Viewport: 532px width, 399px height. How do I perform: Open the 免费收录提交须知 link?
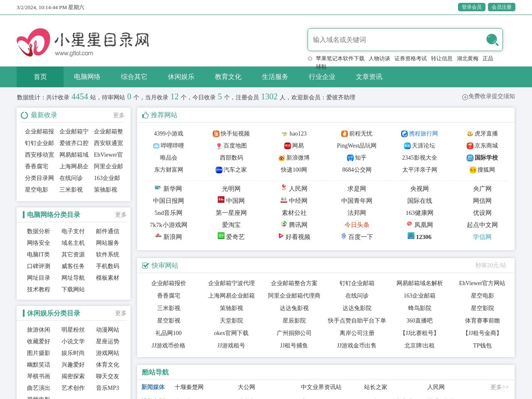click(x=489, y=96)
